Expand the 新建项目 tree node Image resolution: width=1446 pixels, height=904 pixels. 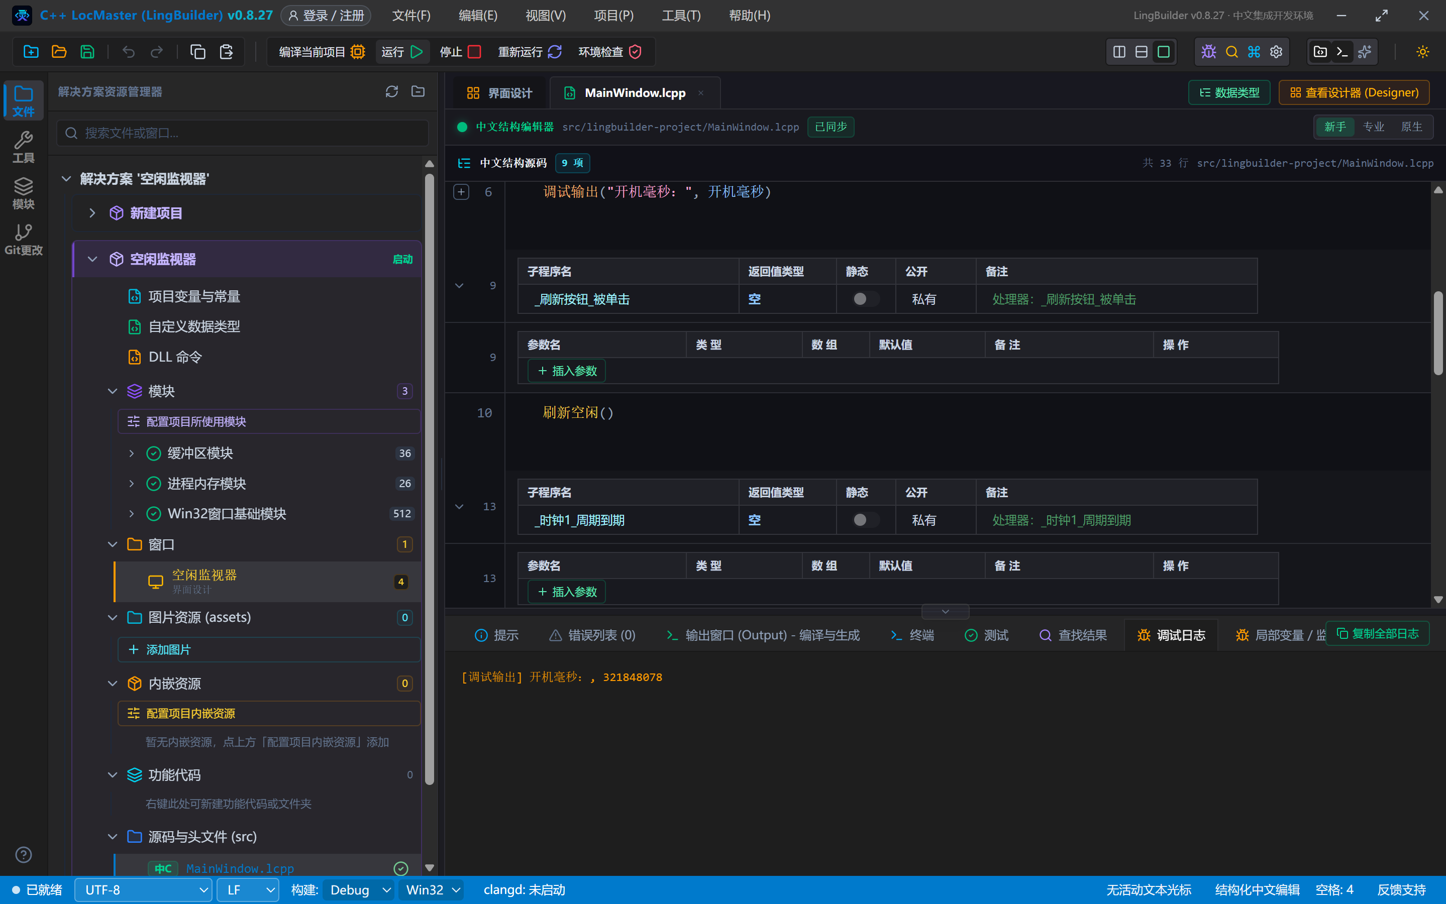92,213
